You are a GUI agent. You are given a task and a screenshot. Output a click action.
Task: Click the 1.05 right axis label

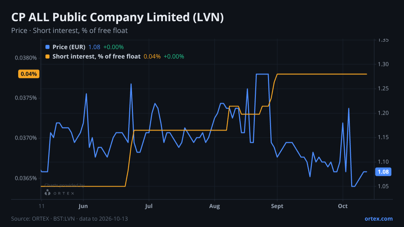383,186
